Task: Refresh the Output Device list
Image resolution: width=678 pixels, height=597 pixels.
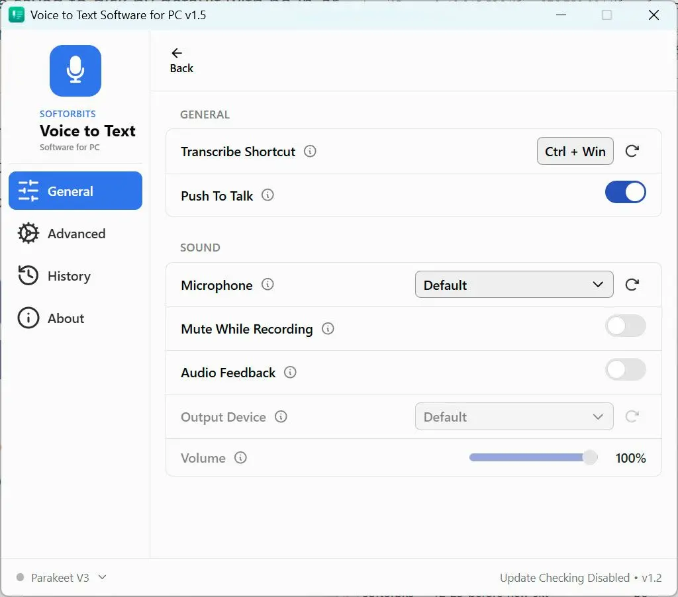Action: tap(632, 416)
